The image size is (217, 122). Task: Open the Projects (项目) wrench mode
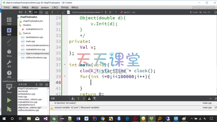(9, 63)
